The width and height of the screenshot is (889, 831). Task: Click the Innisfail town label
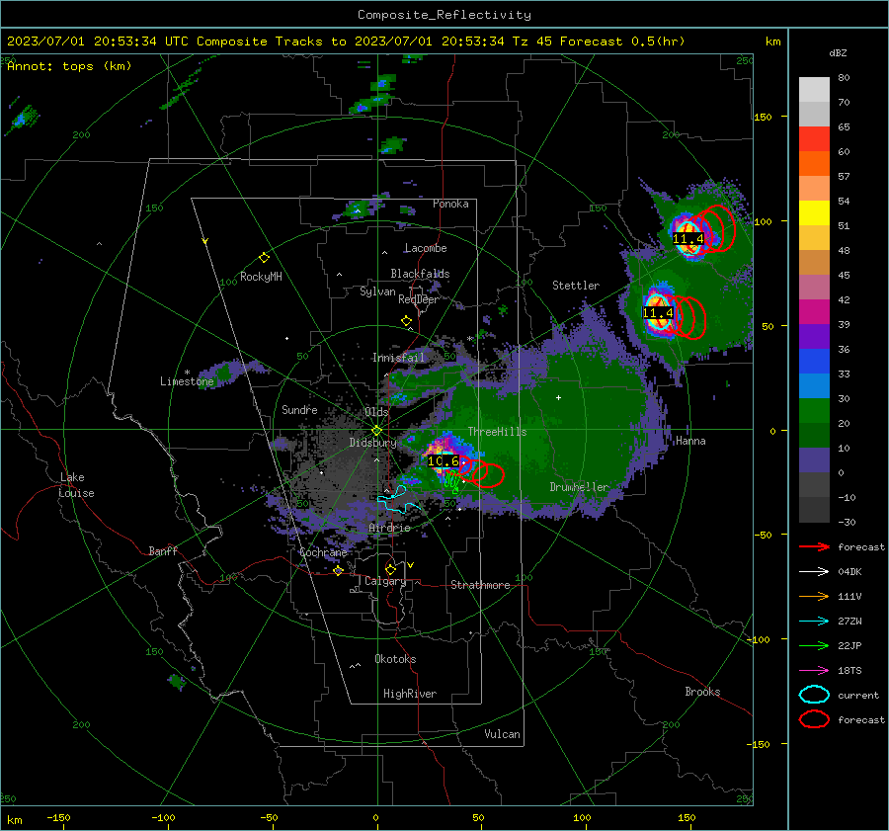[x=398, y=358]
